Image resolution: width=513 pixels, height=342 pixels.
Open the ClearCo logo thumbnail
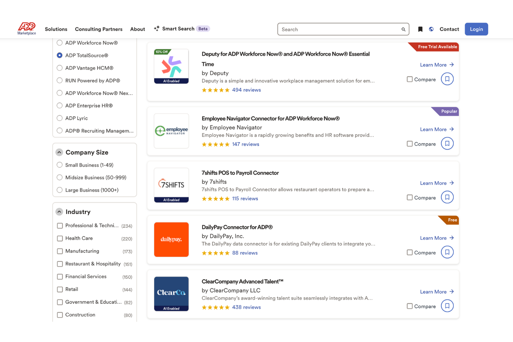[x=171, y=294]
